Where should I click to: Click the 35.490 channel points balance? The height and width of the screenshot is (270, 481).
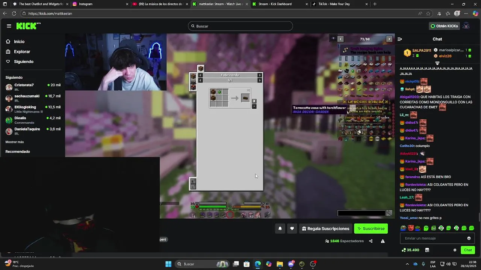coord(410,250)
